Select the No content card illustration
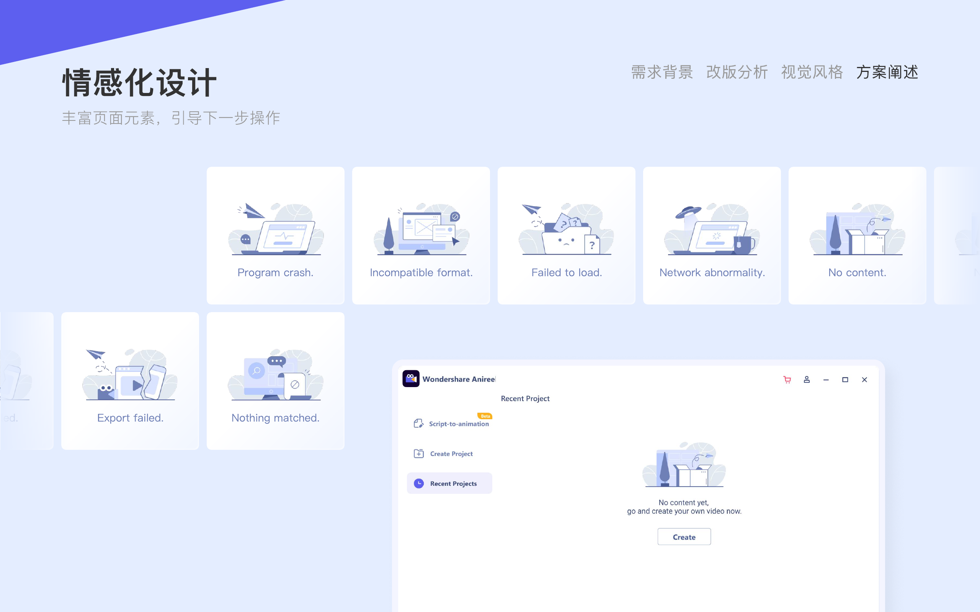The image size is (980, 612). tap(857, 229)
